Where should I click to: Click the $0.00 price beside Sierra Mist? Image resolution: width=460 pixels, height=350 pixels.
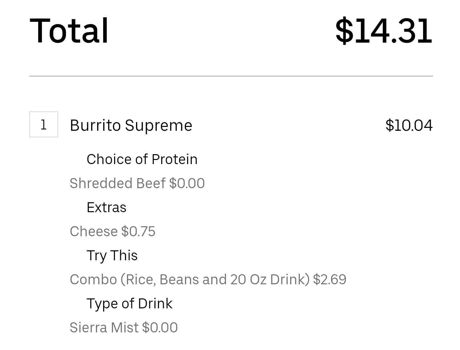coord(160,328)
